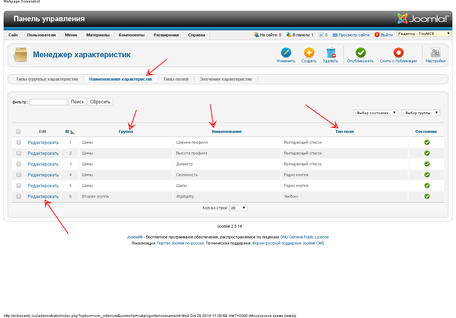Open Настройки with the switches icon

coord(435,53)
